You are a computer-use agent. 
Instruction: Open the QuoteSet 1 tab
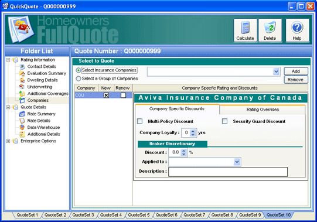click(x=28, y=215)
